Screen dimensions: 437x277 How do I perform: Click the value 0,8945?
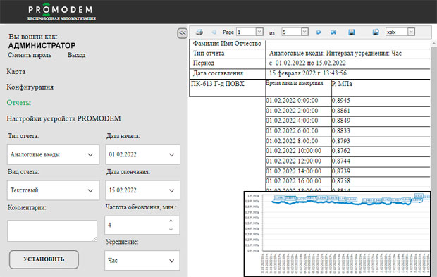point(341,101)
